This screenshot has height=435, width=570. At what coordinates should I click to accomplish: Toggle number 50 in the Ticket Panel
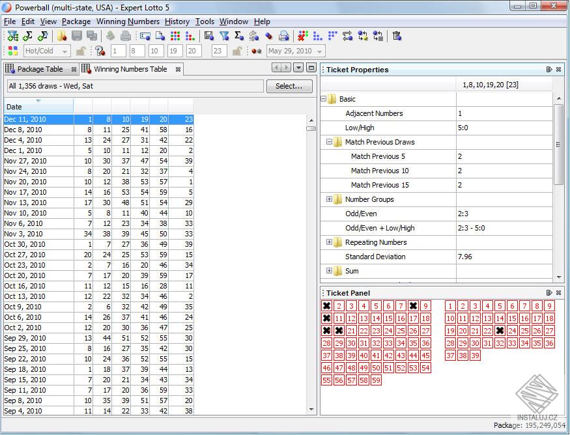click(x=377, y=368)
